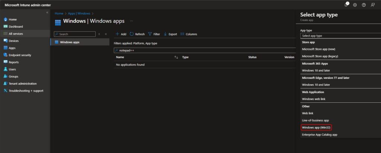Viewport: 381px width, 153px height.
Task: Click the Windows apps grid icon in title
Action: [58, 23]
